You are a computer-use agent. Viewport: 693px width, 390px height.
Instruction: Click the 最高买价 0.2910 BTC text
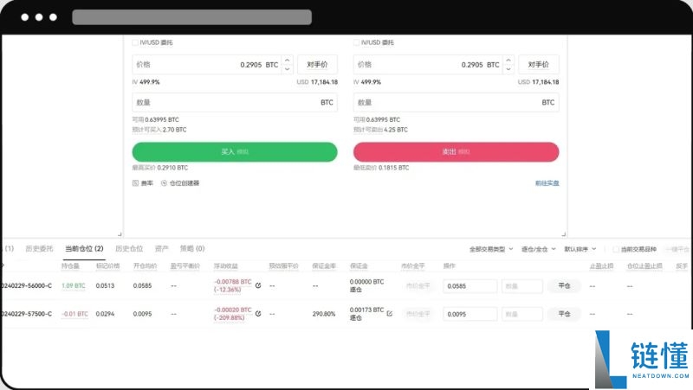(160, 168)
